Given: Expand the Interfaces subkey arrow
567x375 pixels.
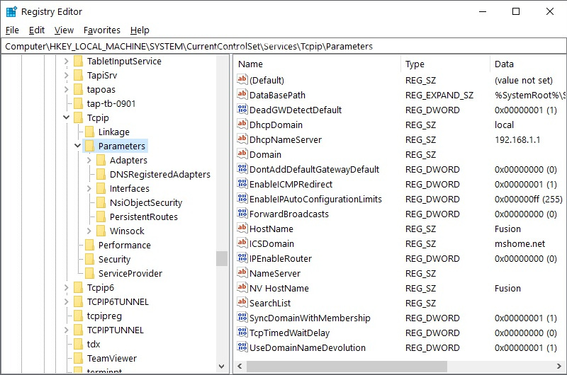Looking at the screenshot, I should pyautogui.click(x=89, y=188).
